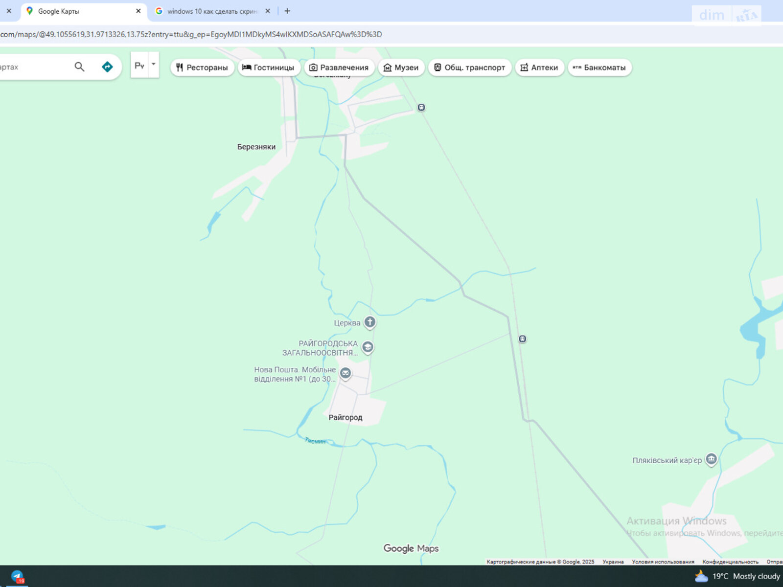783x587 pixels.
Task: Click the Музеи filter chip
Action: [401, 68]
